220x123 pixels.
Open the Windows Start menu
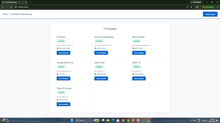(x=72, y=120)
